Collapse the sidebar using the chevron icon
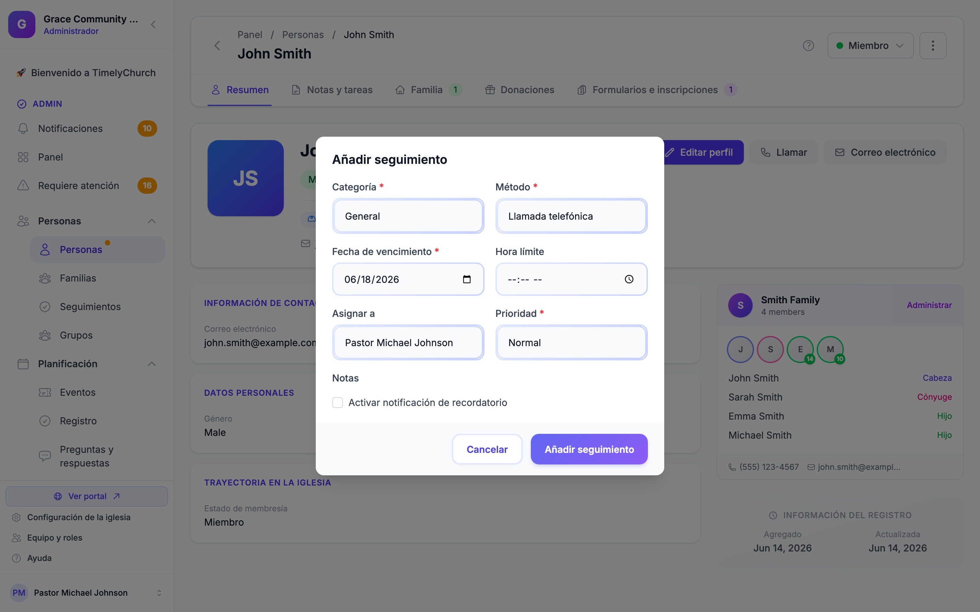The image size is (980, 612). pos(153,25)
